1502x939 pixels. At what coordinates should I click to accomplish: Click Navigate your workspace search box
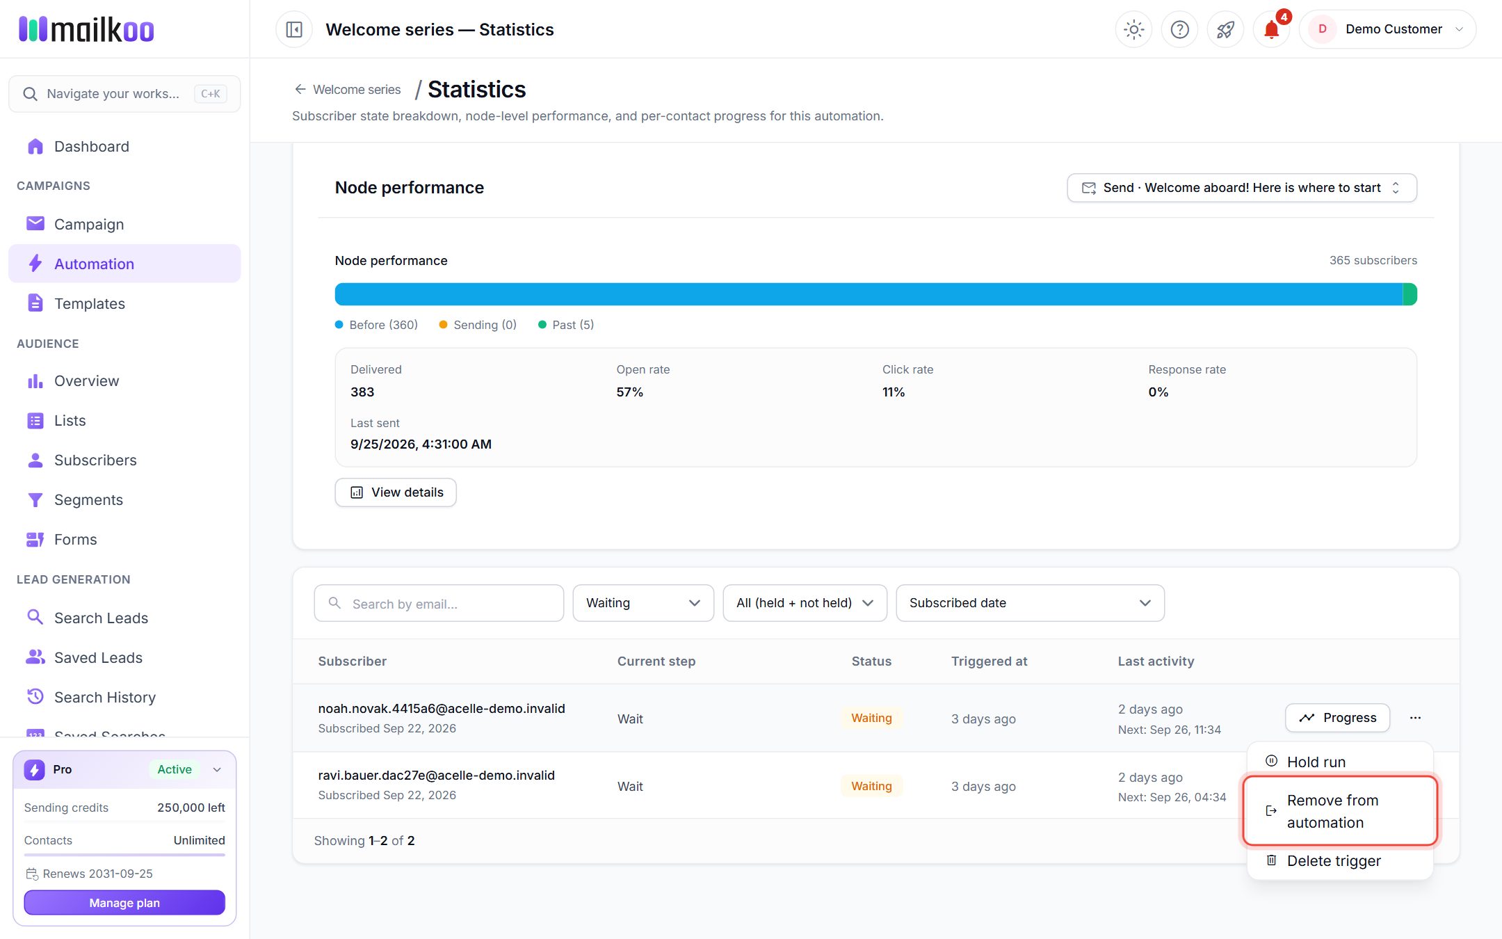tap(124, 94)
